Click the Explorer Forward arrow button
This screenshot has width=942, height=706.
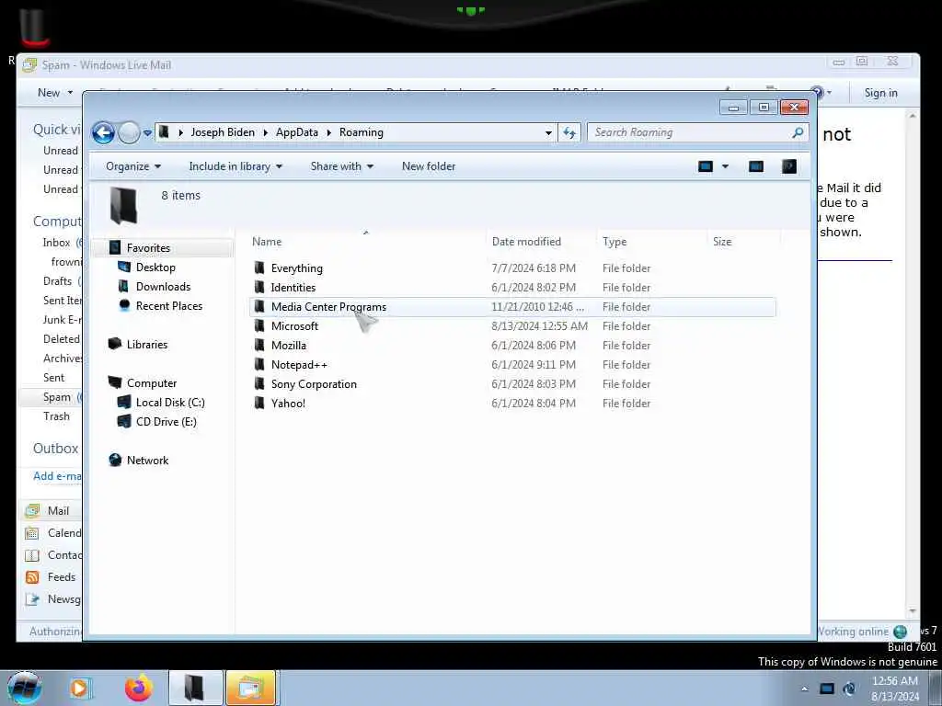click(x=129, y=132)
